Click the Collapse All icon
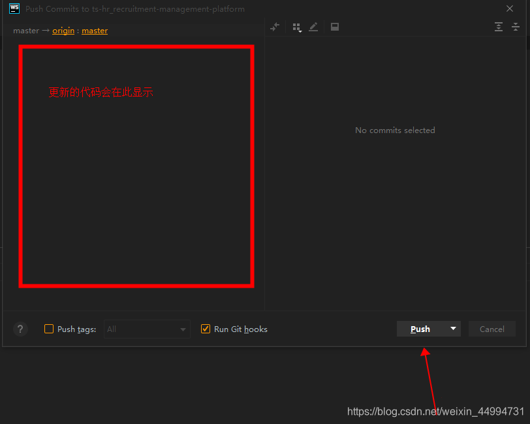530x424 pixels. (x=516, y=27)
